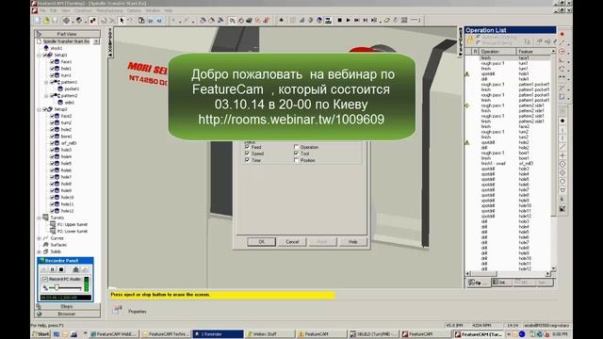Toggle the Speed checkbox in dialog
The height and width of the screenshot is (339, 603).
pyautogui.click(x=247, y=153)
